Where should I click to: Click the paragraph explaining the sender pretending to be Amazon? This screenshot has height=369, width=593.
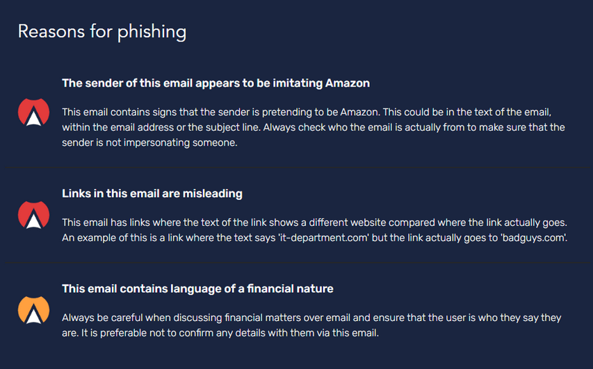tap(313, 128)
